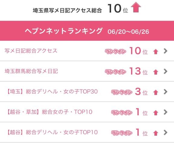174x145 pixels.
Task: Click ランクイン badge in 写メ日記総合アクセス row
Action: click(115, 51)
